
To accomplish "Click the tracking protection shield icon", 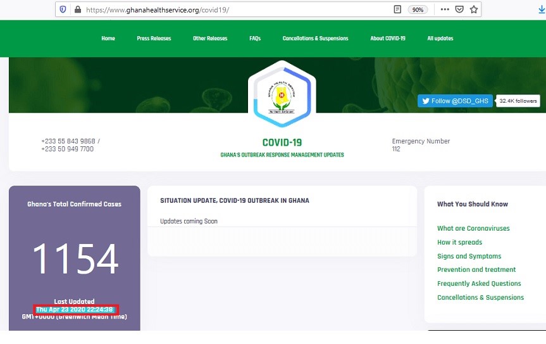I will pos(63,10).
